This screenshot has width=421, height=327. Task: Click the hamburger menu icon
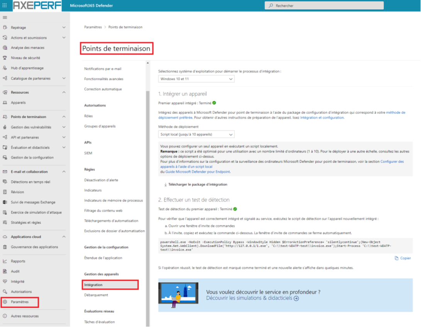point(5,17)
